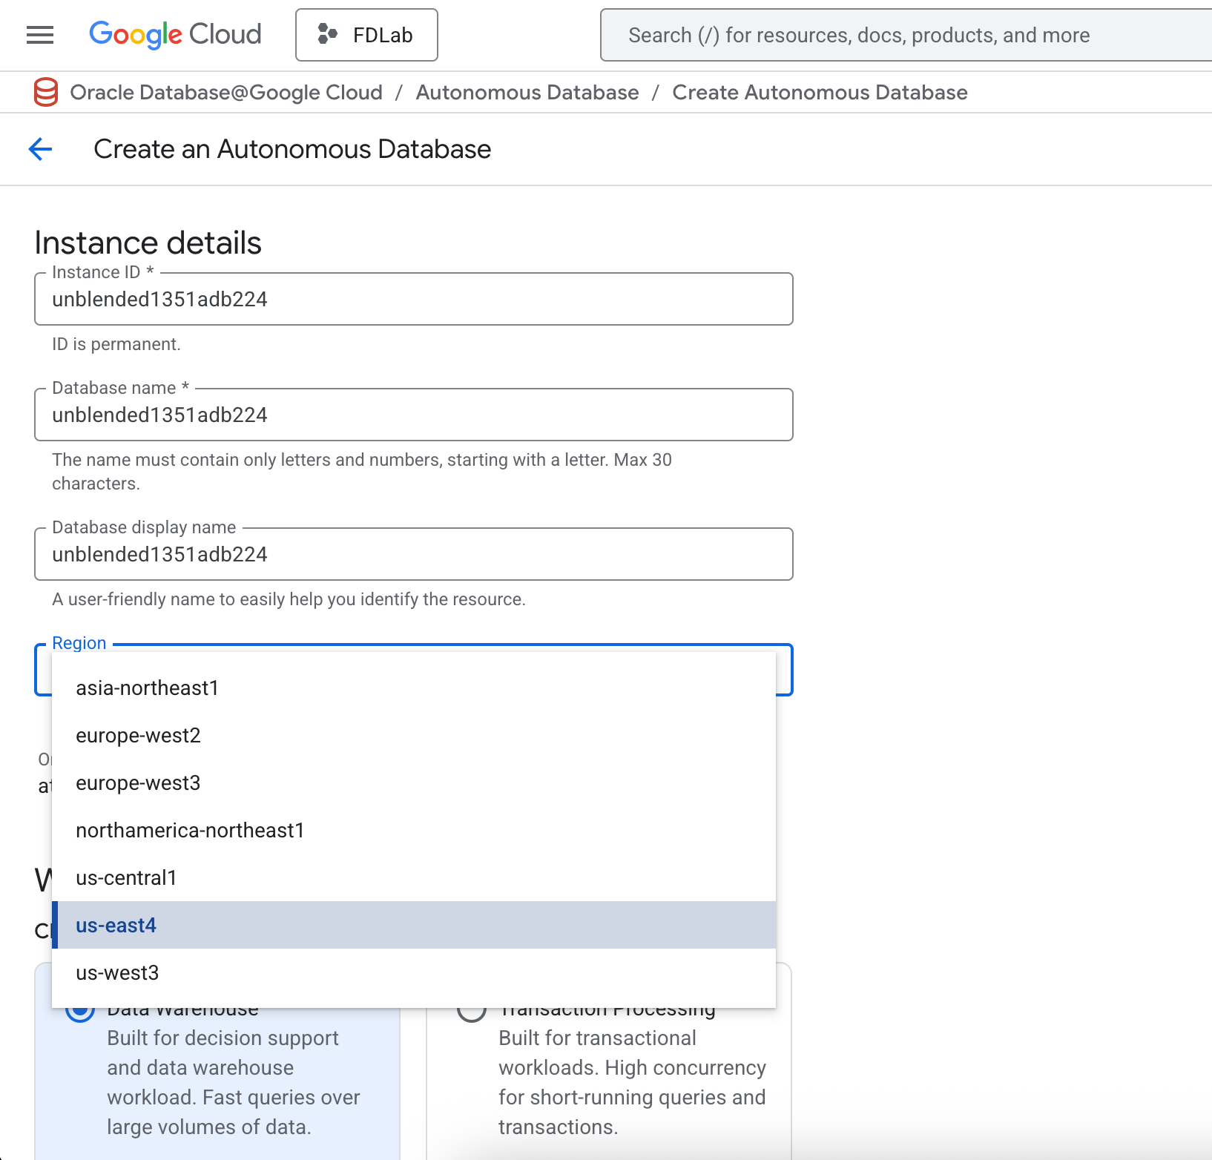Click the Google Cloud logo
Image resolution: width=1212 pixels, height=1160 pixels.
pyautogui.click(x=175, y=35)
